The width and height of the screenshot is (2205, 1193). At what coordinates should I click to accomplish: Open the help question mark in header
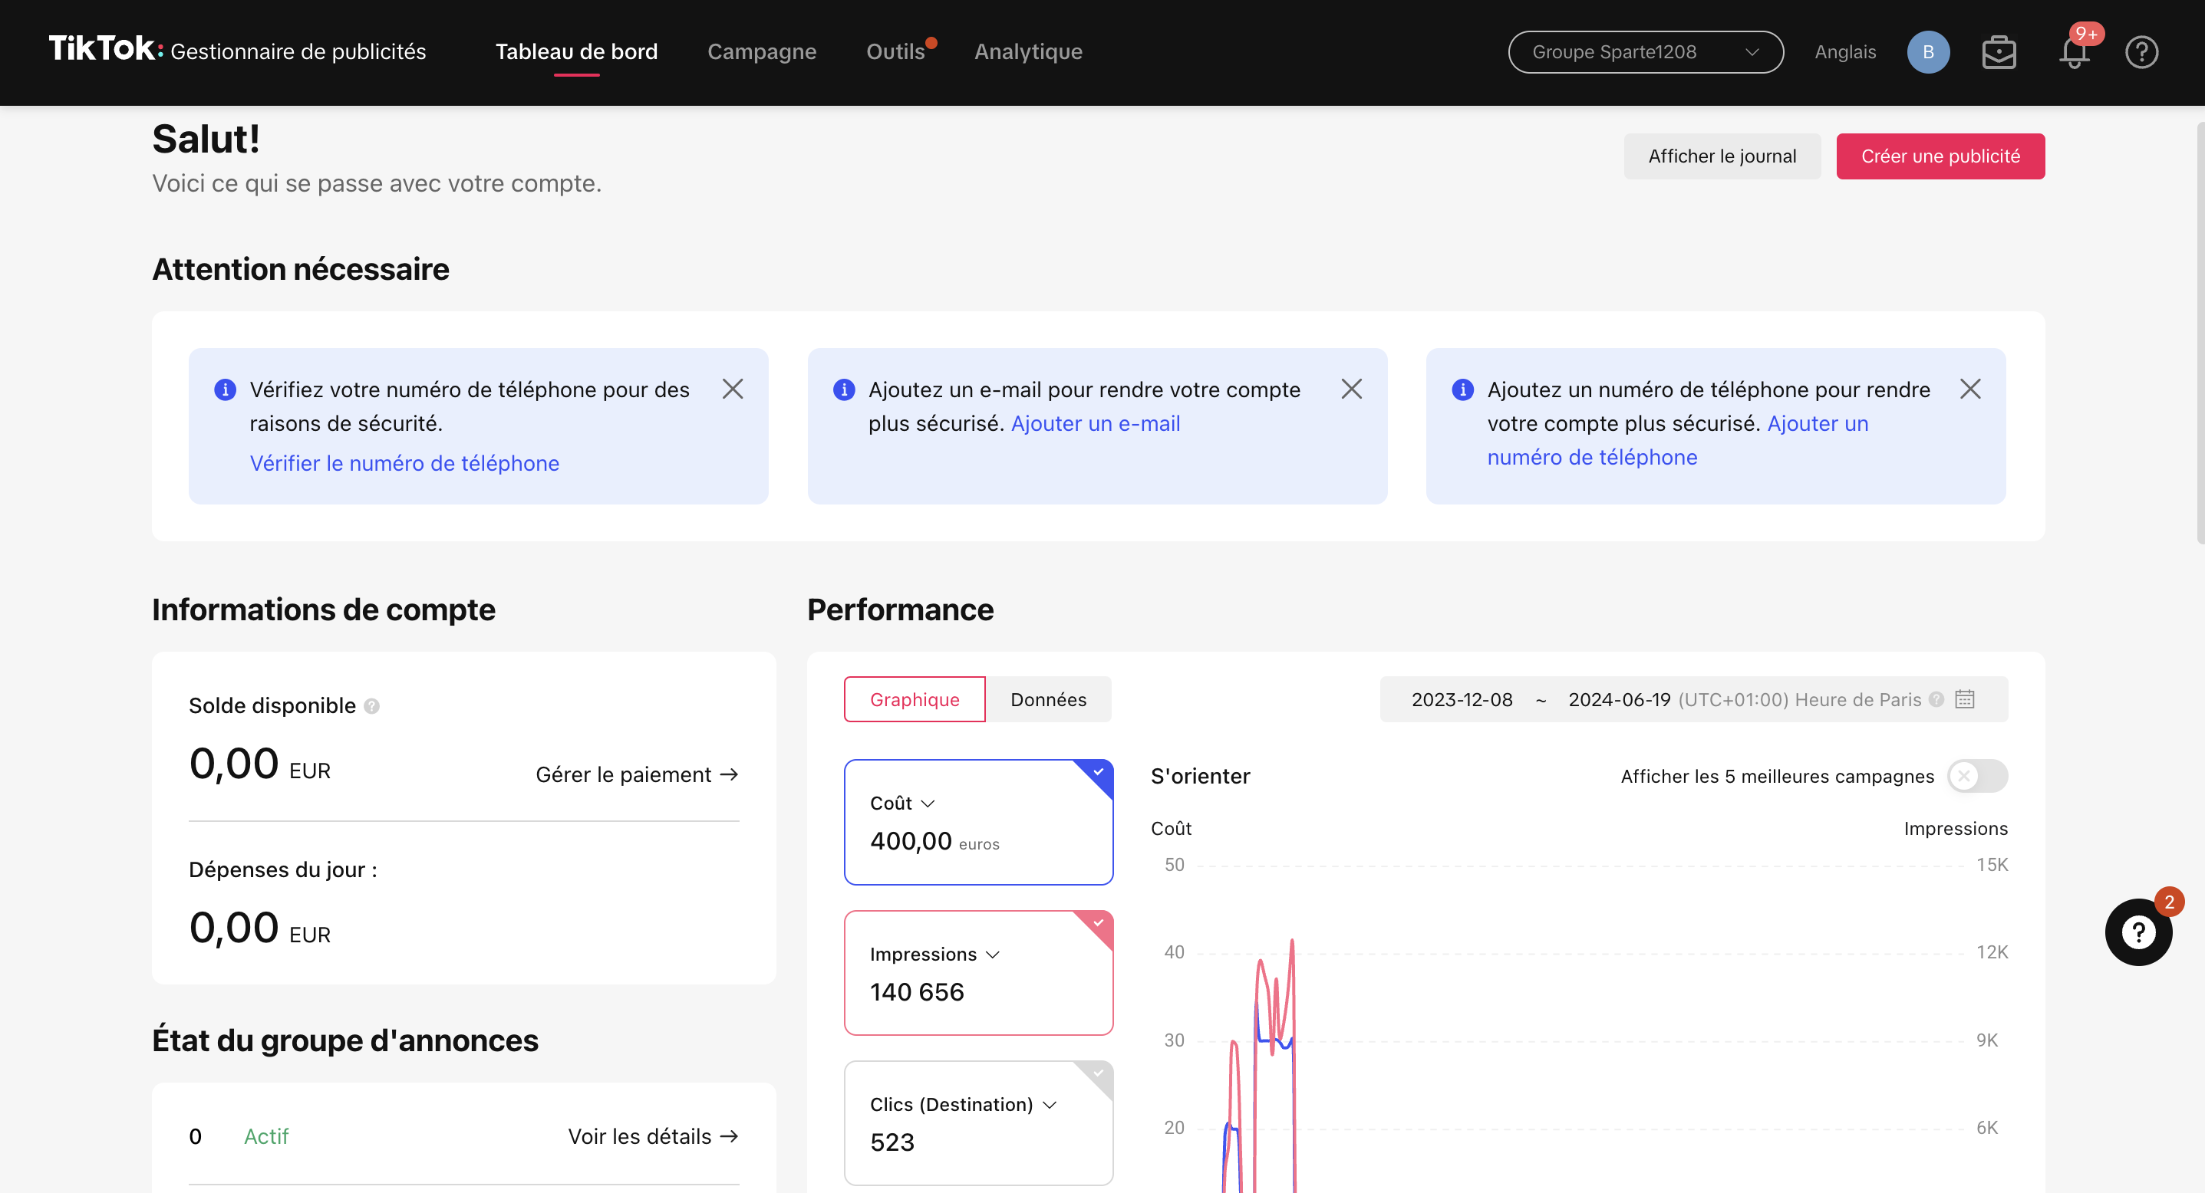(2141, 52)
